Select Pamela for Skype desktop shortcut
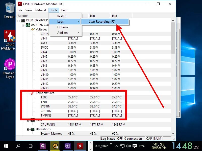The width and height of the screenshot is (202, 151). coord(10,68)
